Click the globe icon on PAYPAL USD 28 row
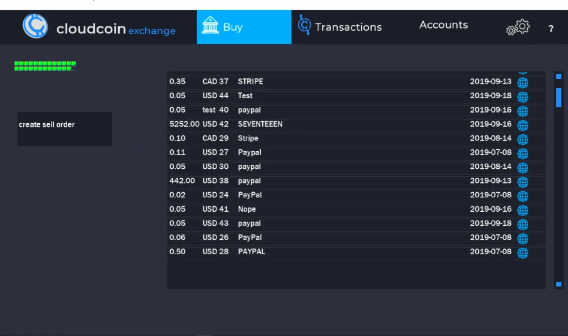Screen dimensions: 568x336 [523, 253]
